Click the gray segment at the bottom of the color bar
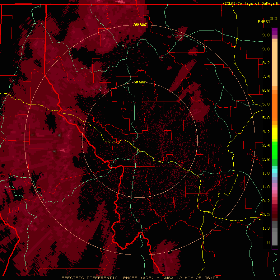Viewport: 280px width, 280px height. coord(275,239)
